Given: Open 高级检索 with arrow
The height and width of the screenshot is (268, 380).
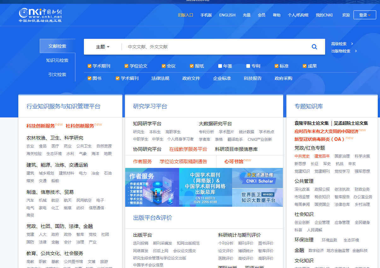Looking at the screenshot, I should coord(342,44).
